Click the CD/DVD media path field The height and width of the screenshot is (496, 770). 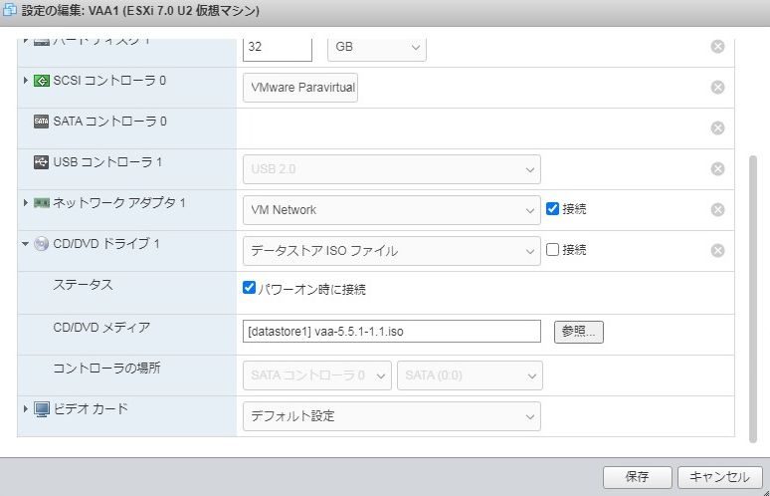[391, 332]
